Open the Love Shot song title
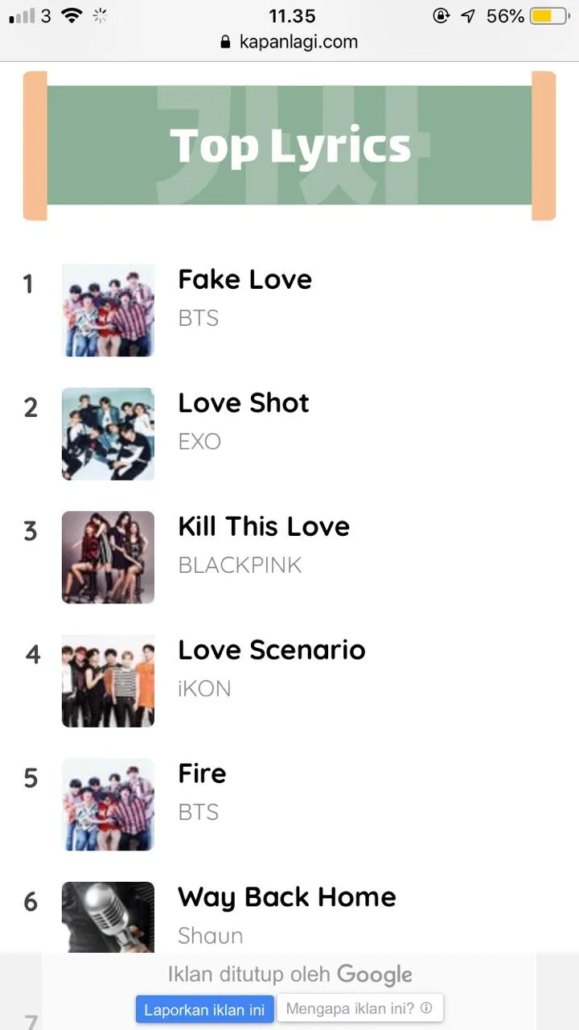 [x=243, y=402]
